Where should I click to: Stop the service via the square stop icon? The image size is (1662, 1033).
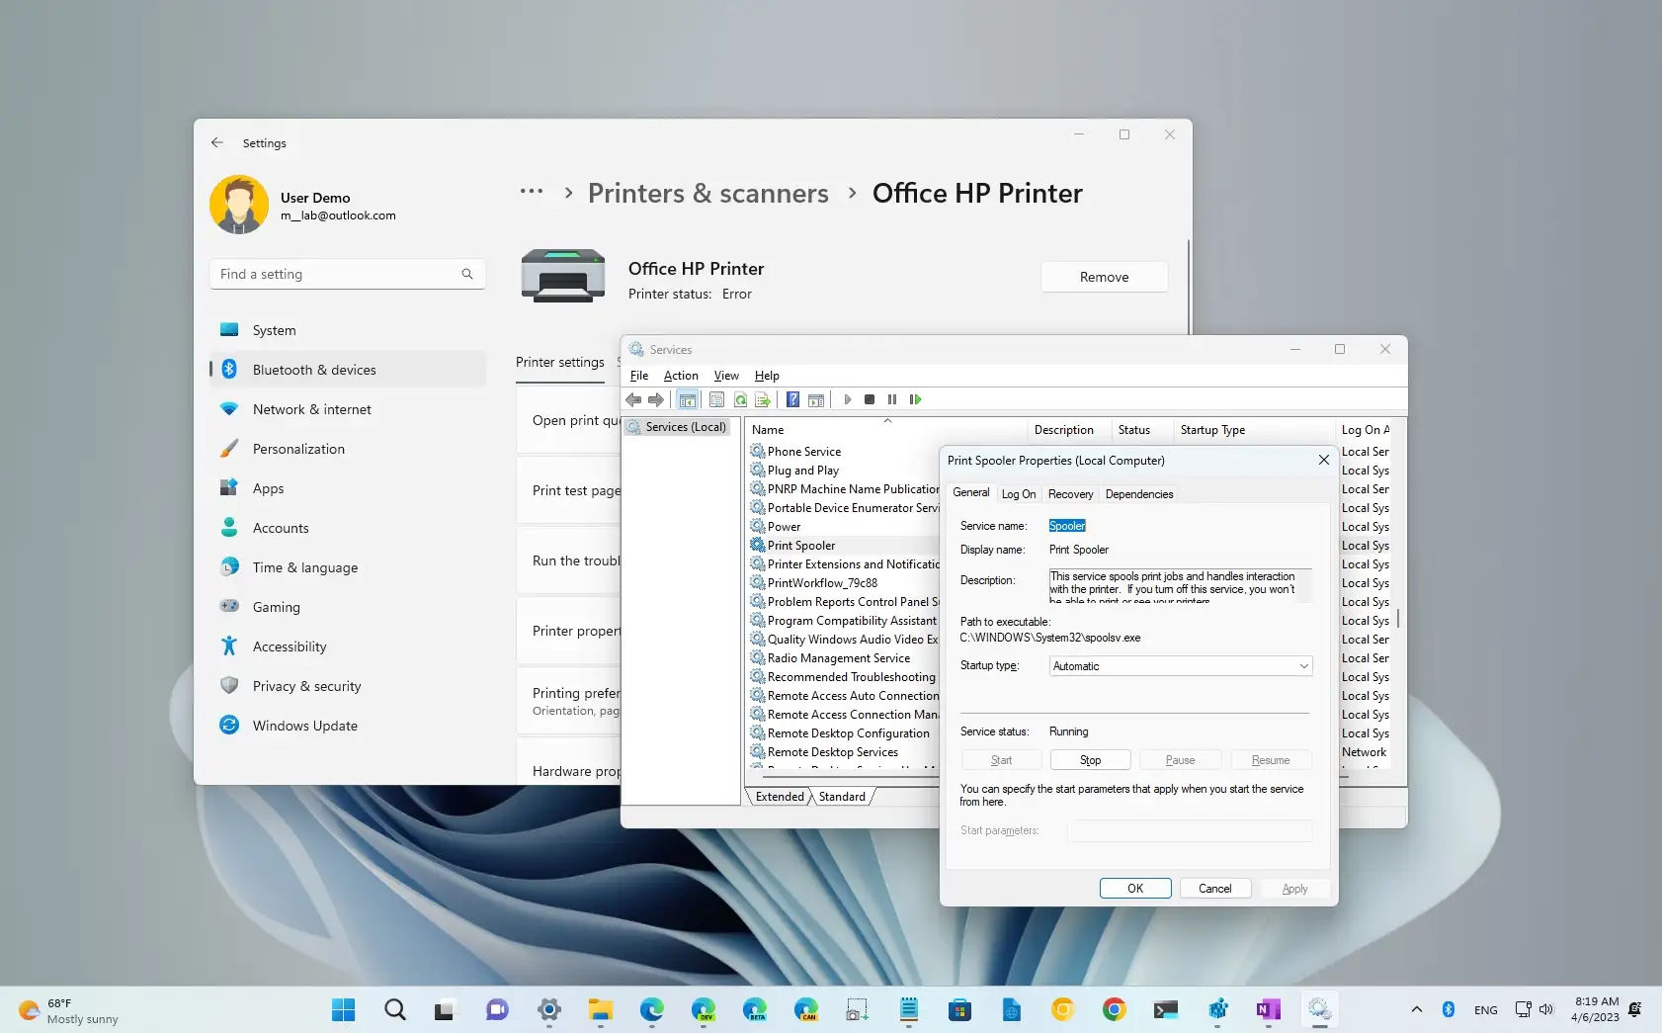[x=870, y=399]
